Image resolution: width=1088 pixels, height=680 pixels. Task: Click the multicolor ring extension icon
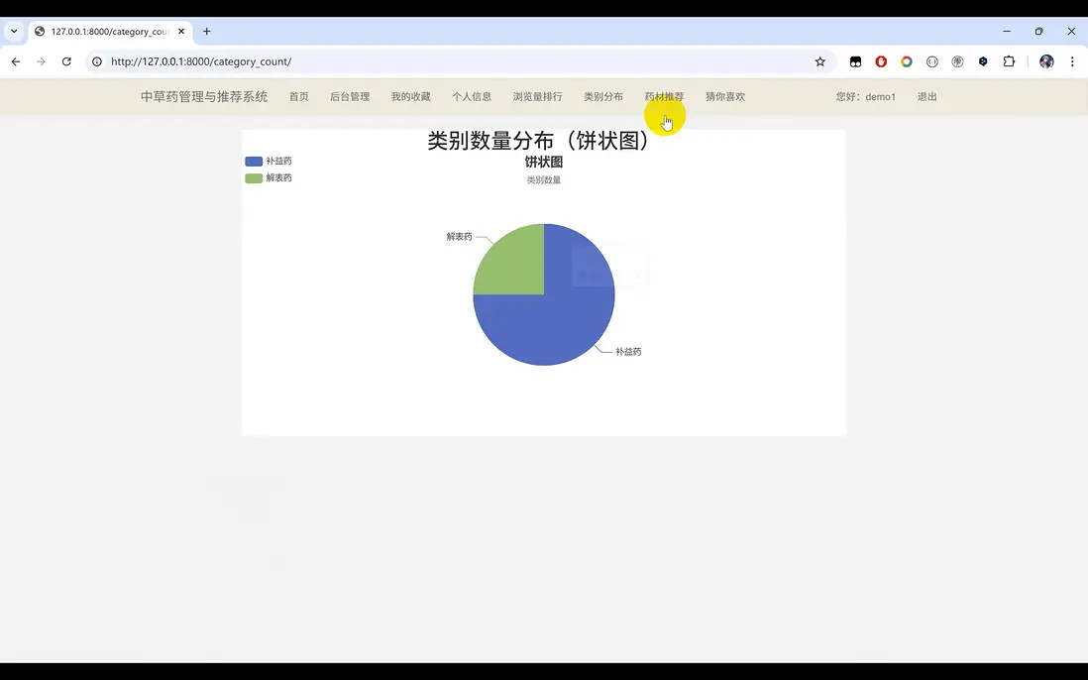pos(907,61)
